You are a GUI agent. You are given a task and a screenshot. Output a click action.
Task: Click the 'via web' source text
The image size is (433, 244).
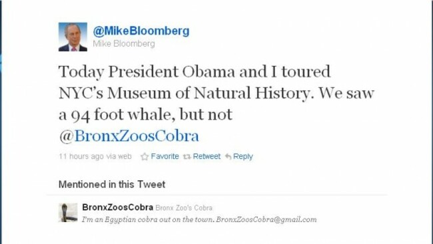119,156
